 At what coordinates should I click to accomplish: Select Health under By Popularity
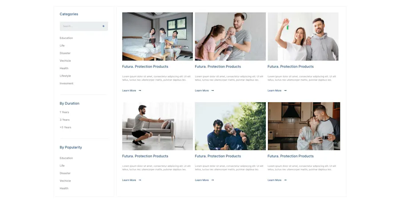[x=64, y=189]
